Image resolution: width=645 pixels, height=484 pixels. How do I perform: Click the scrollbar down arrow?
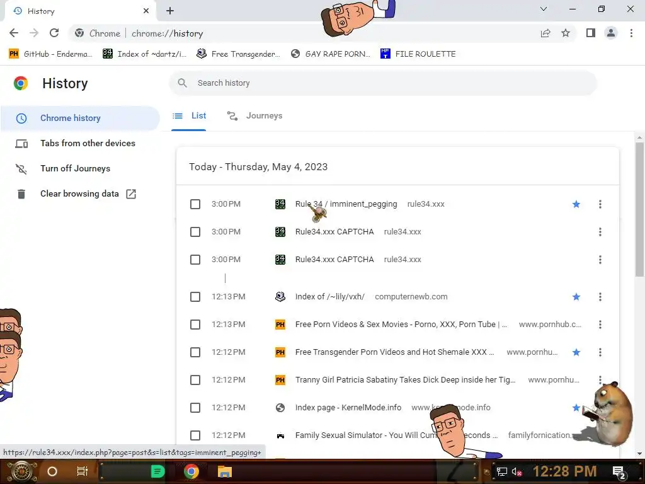click(x=639, y=454)
